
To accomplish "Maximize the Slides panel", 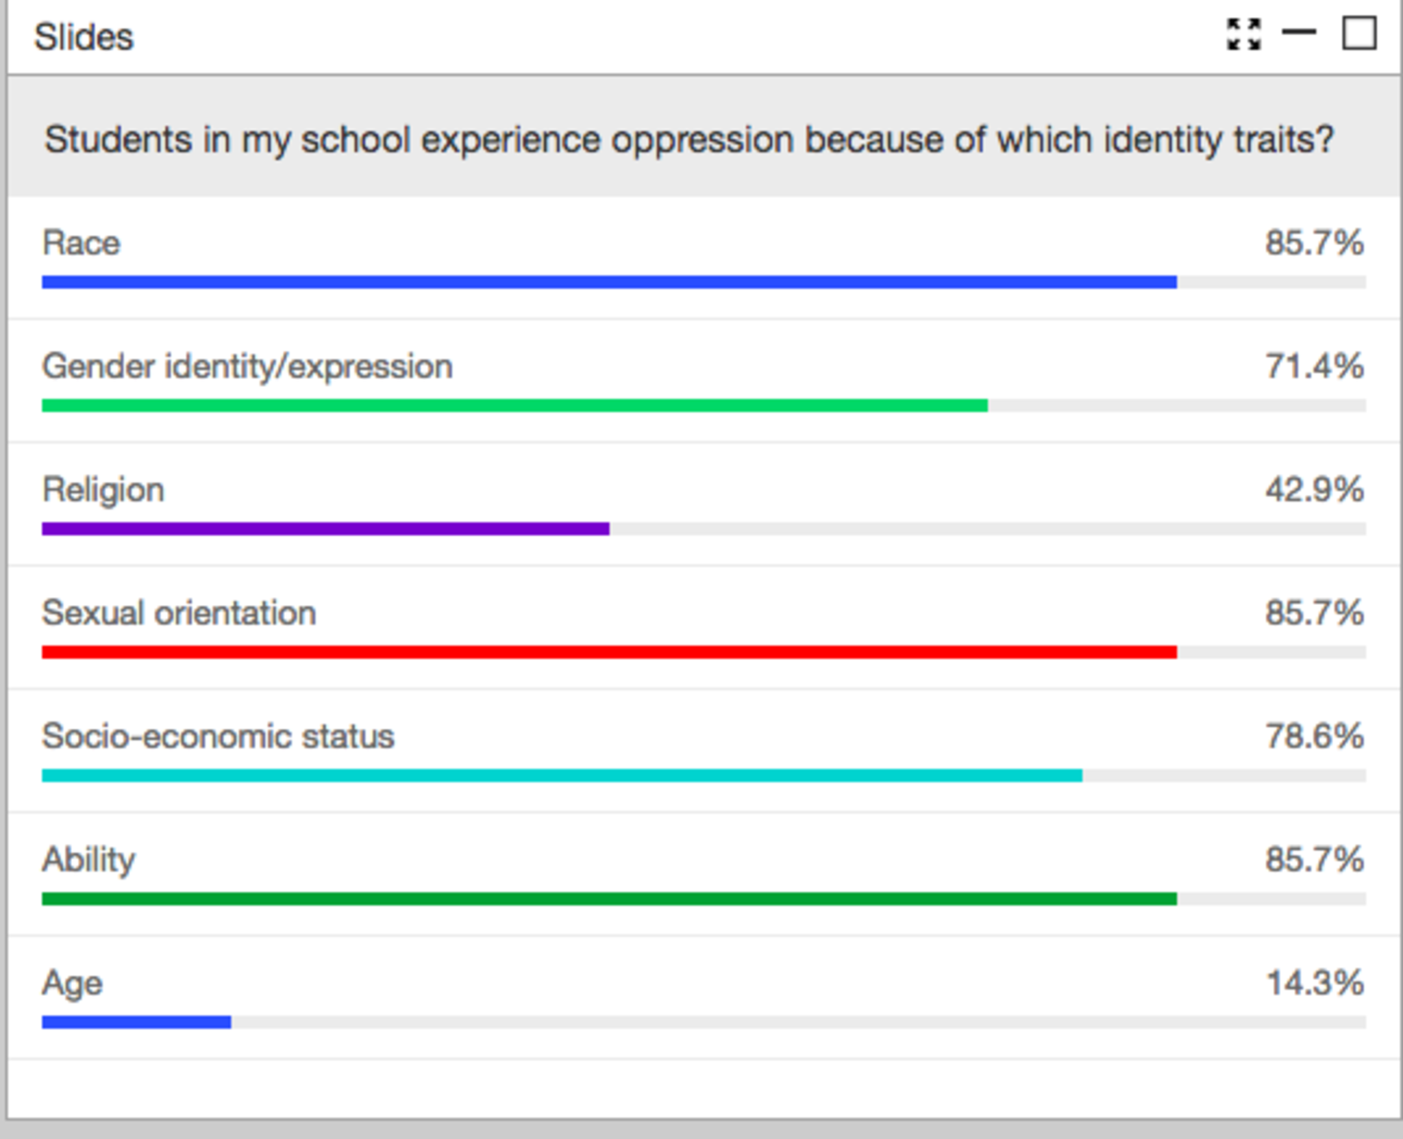I will [x=1359, y=34].
